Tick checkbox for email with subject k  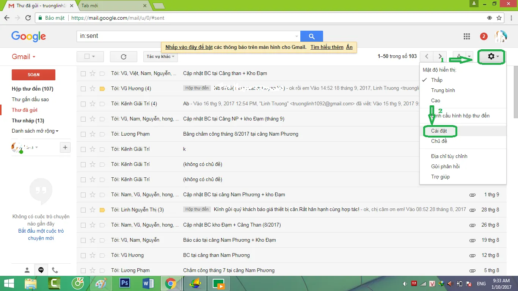[x=83, y=149]
